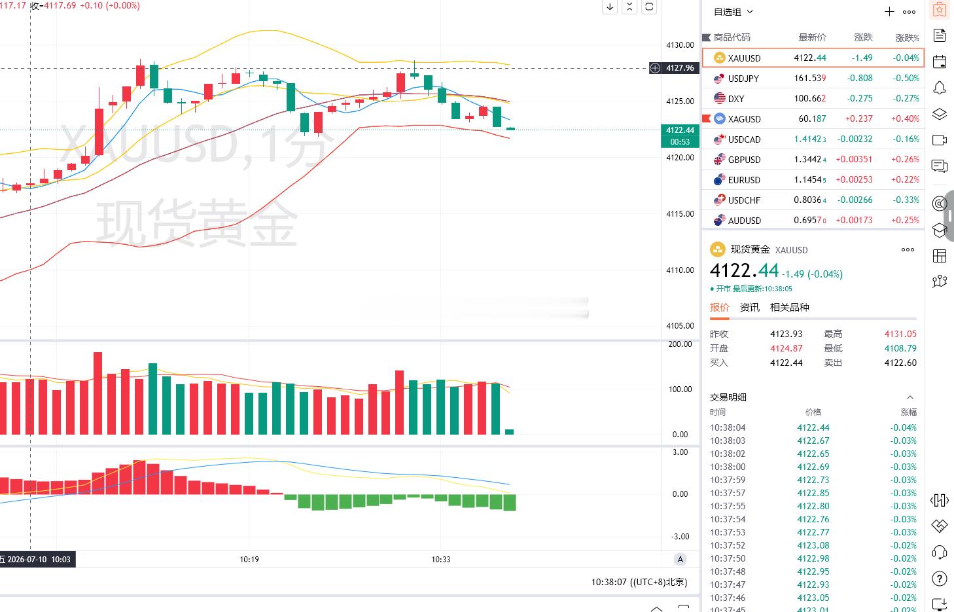954x612 pixels.
Task: Click the 2026-07-10 10:03 crosshair date label
Action: [37, 559]
